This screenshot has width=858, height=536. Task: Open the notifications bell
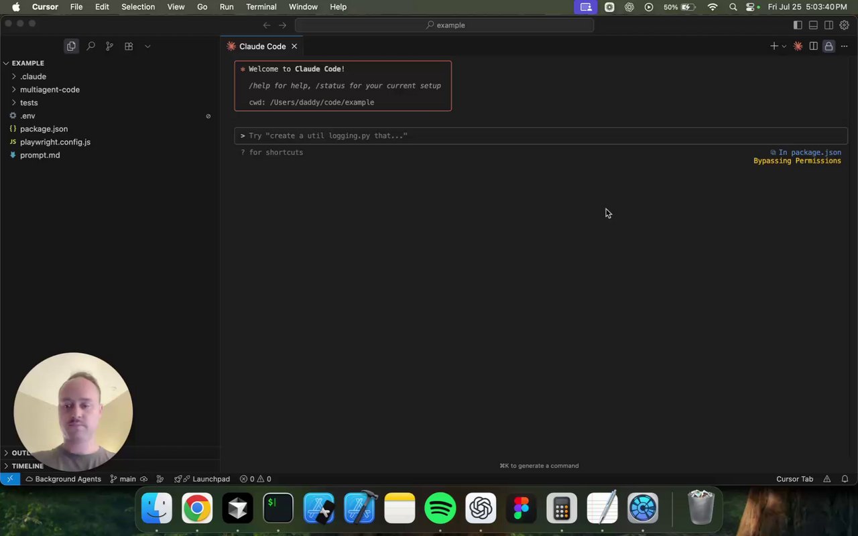pos(845,479)
